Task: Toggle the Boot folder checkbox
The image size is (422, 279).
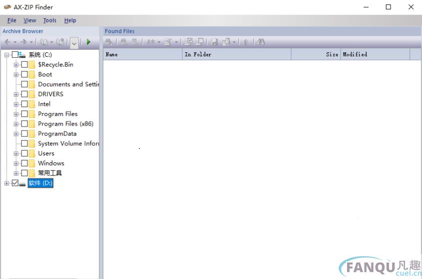Action: (x=24, y=74)
